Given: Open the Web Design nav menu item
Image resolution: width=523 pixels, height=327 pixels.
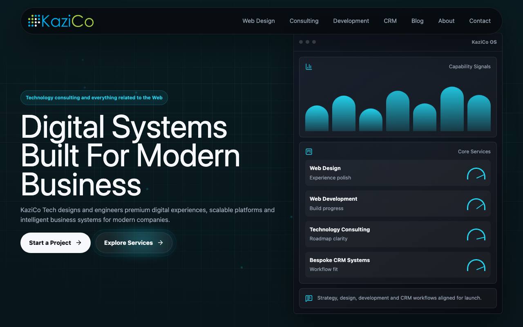Looking at the screenshot, I should 259,21.
